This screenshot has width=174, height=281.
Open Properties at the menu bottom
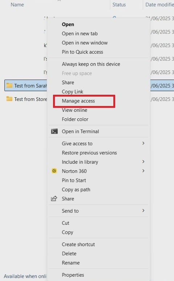[x=73, y=275]
